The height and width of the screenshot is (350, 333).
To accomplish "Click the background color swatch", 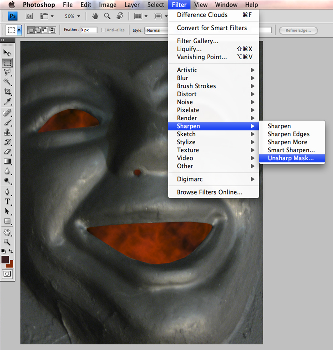I will click(x=11, y=265).
